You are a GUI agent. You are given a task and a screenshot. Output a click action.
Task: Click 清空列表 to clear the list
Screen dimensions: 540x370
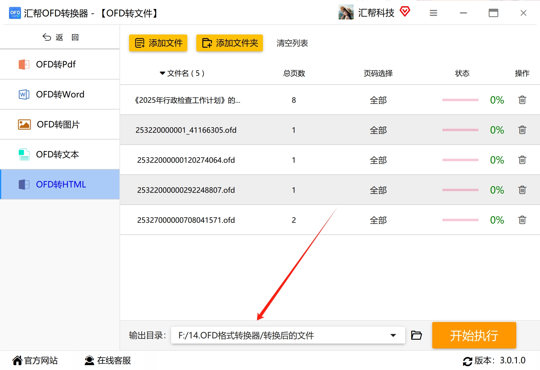[x=292, y=43]
